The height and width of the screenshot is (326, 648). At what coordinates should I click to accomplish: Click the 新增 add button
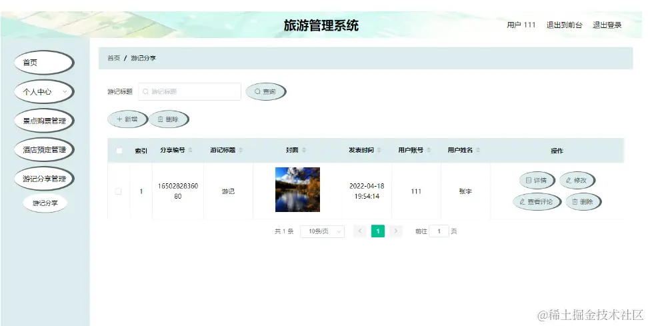tap(127, 119)
